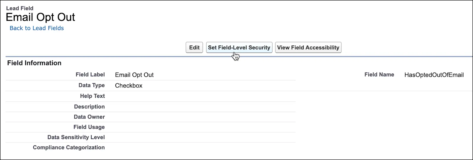Click the Data Type row label
Viewport: 473px width, 160px height.
coord(92,85)
